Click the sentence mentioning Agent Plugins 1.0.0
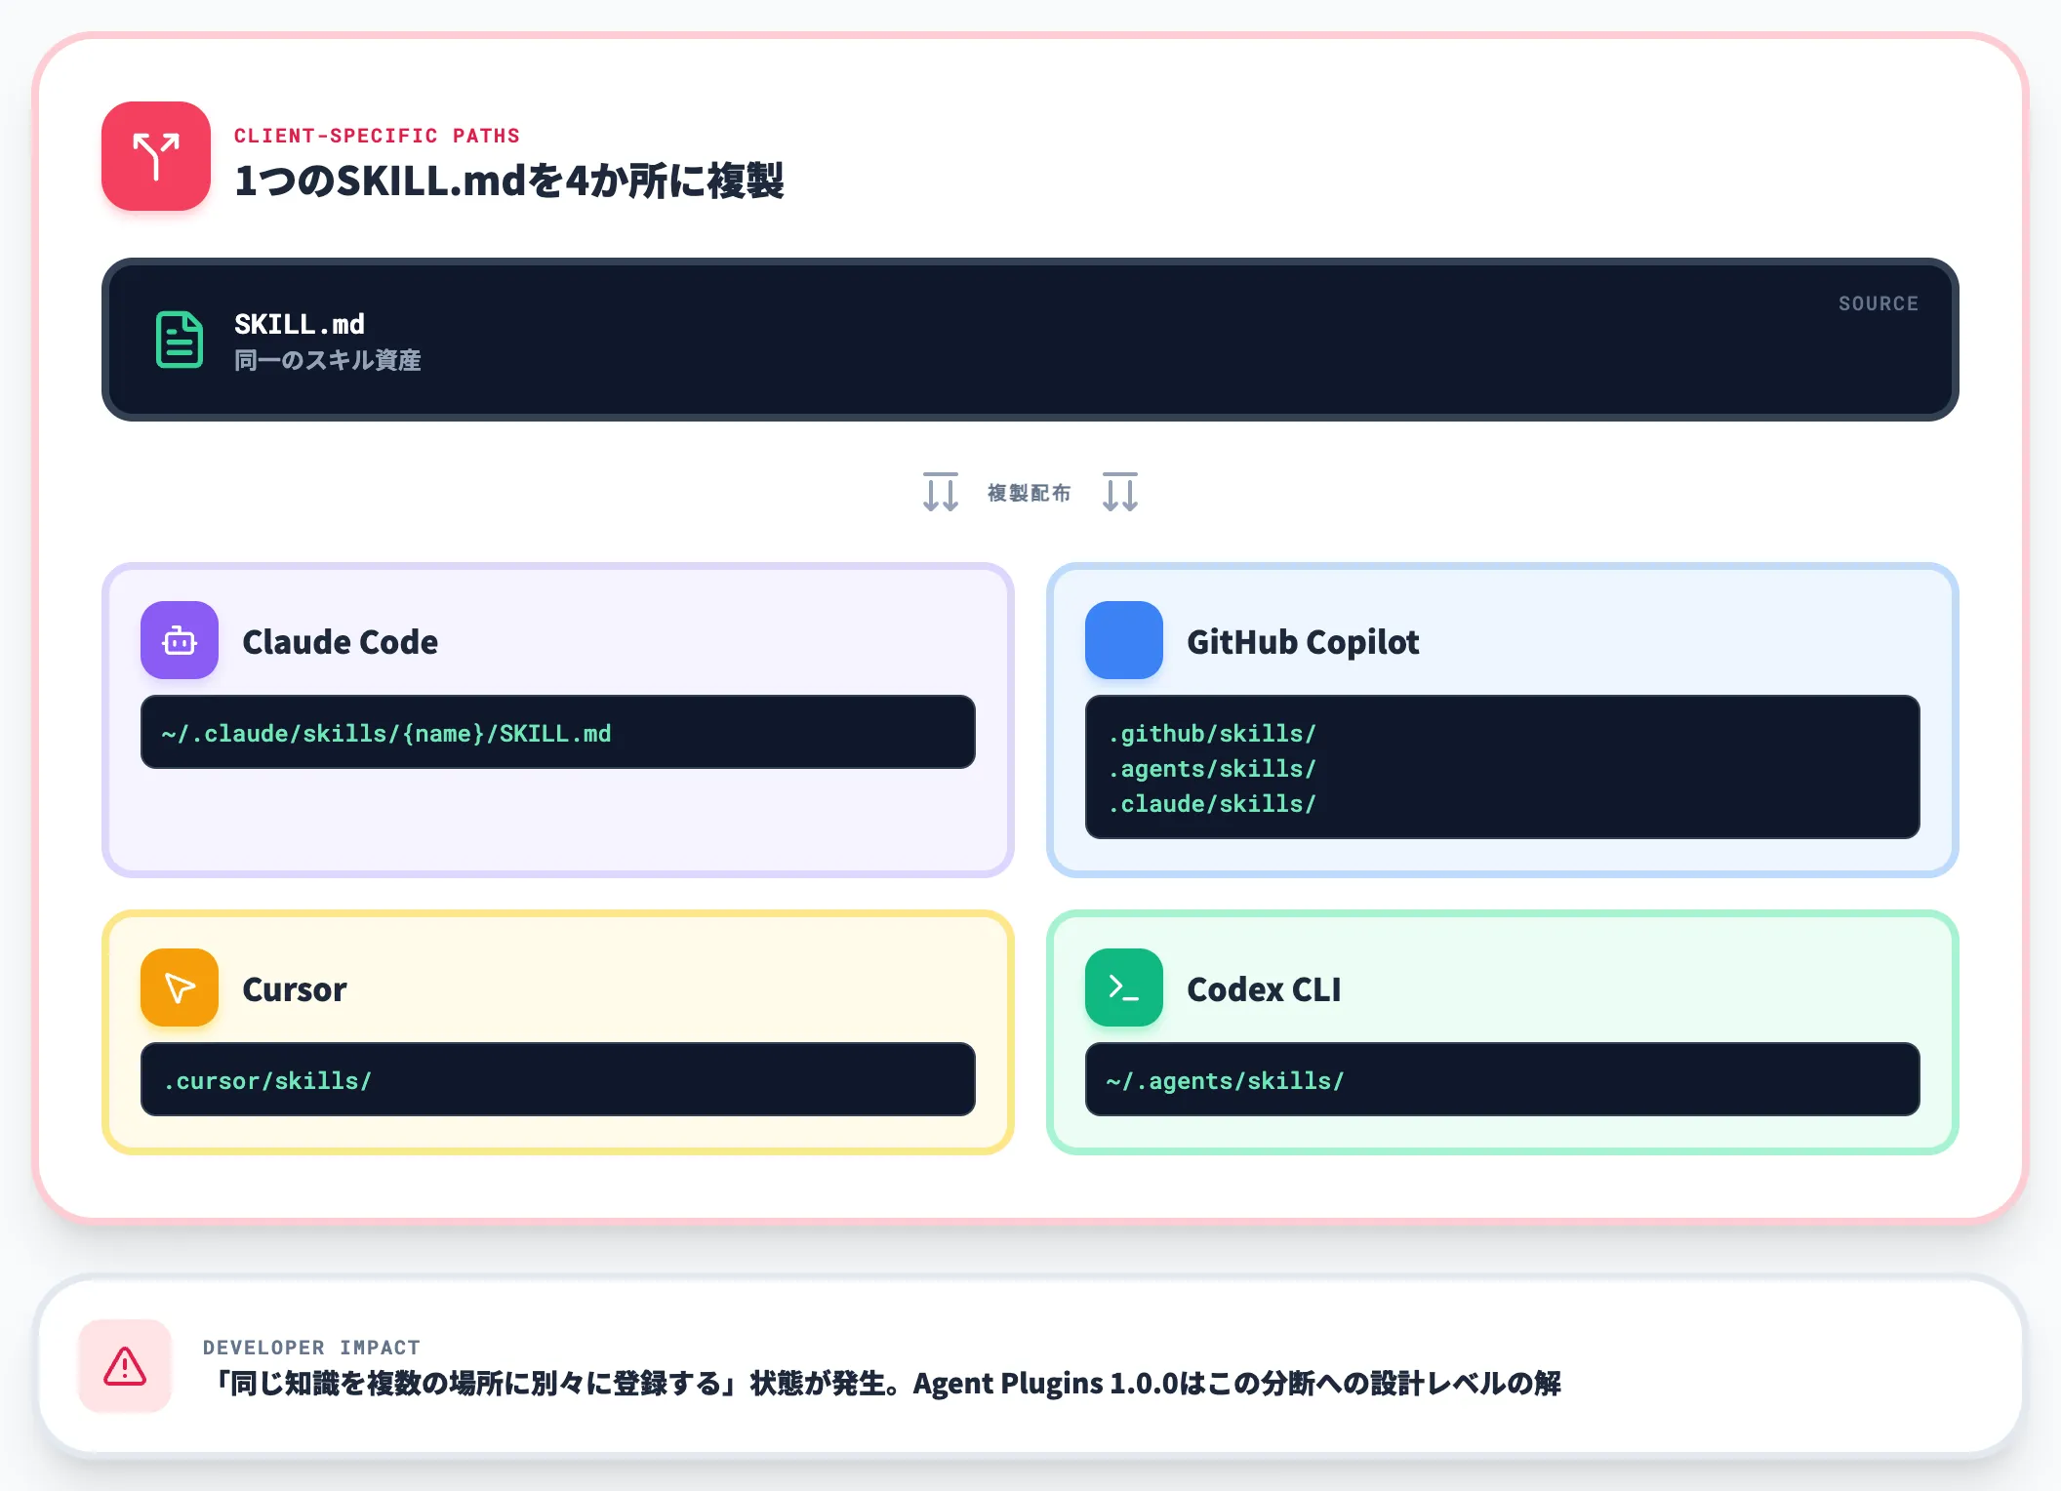 (x=886, y=1384)
